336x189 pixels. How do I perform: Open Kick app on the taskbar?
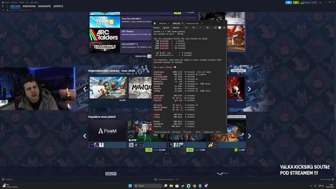(x=188, y=186)
